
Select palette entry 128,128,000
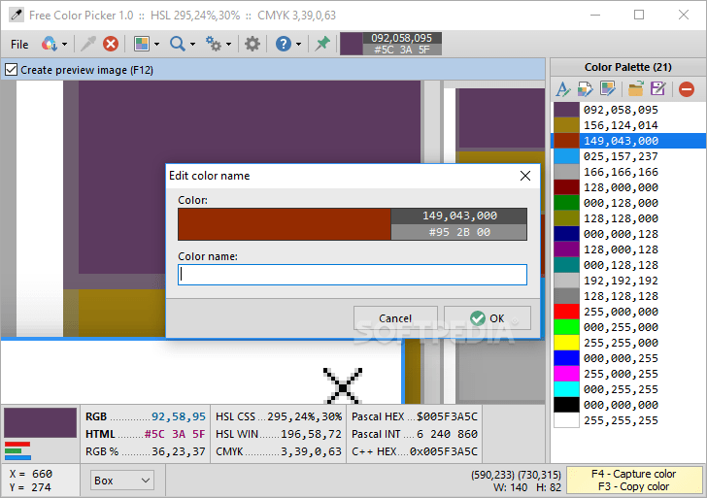tap(629, 218)
